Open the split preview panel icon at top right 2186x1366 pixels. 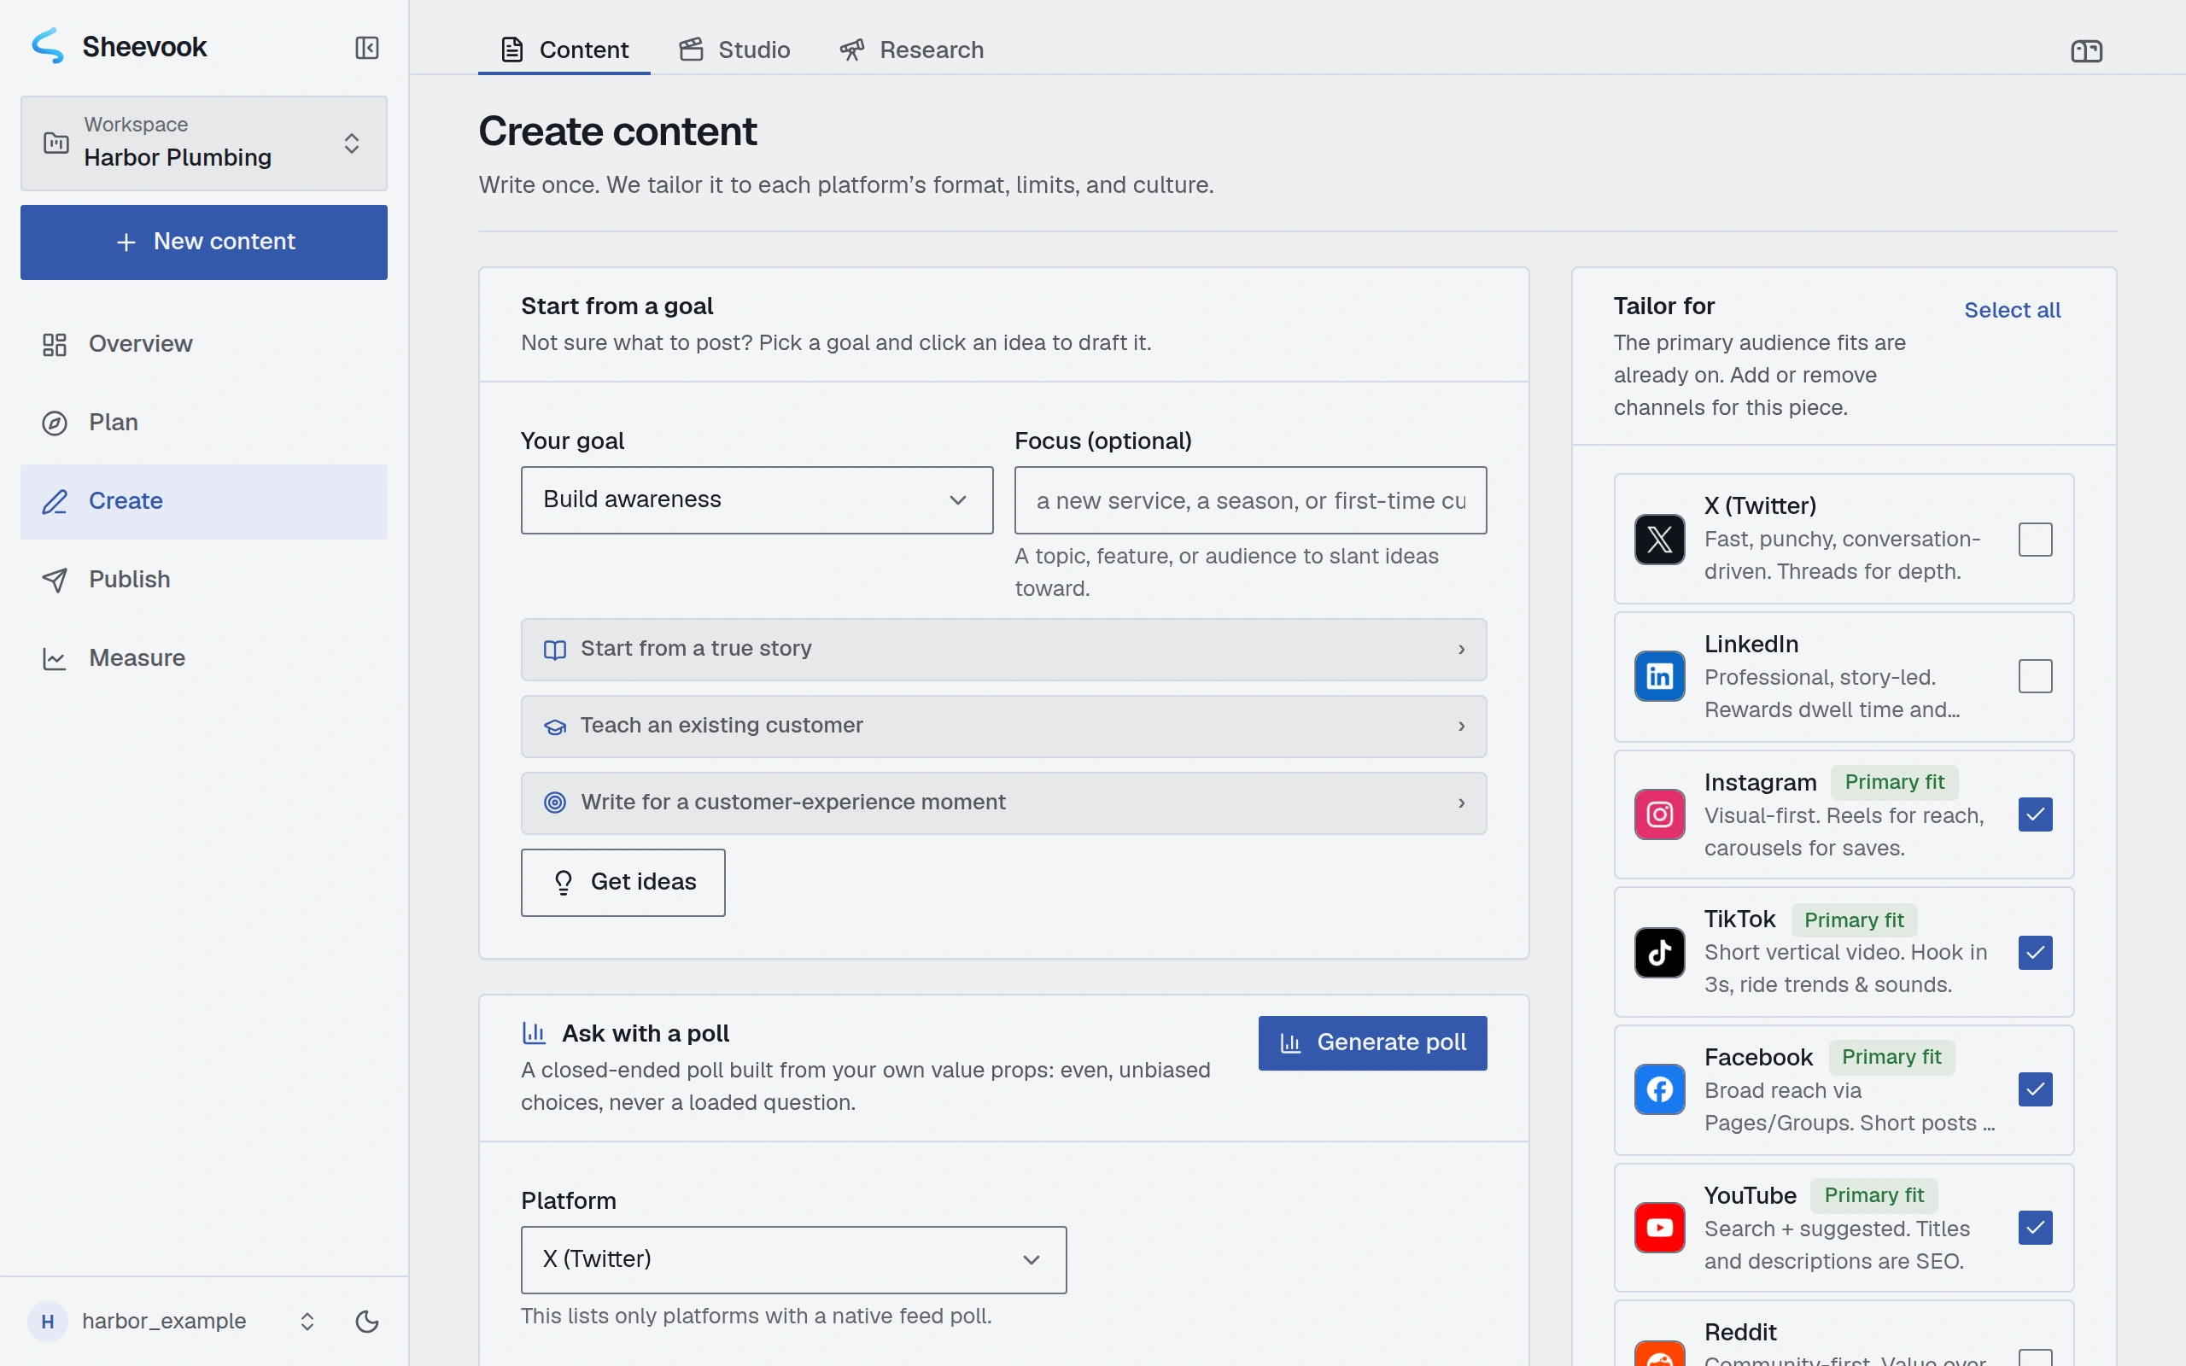pos(2087,50)
